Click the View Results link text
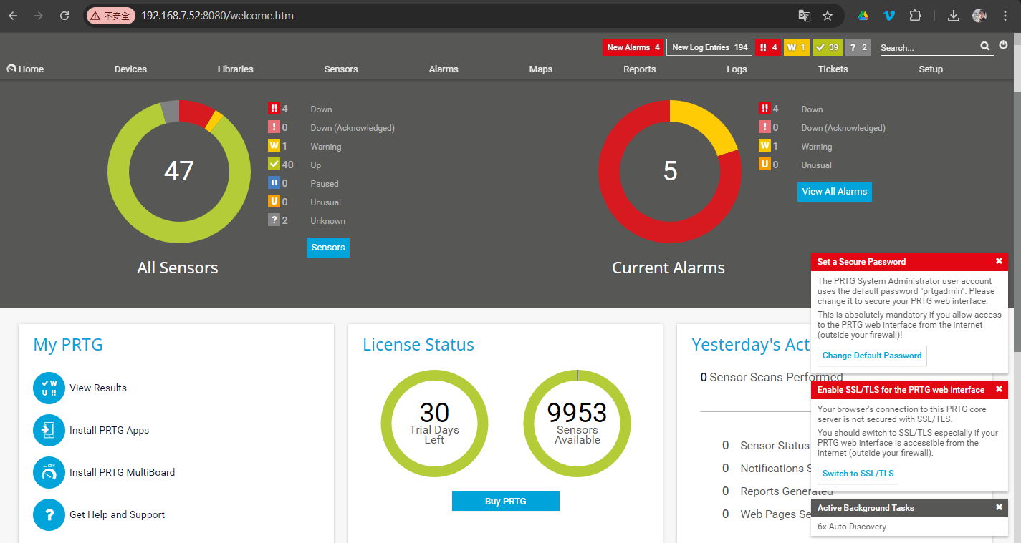Screen dimensions: 1021x543 (98, 388)
